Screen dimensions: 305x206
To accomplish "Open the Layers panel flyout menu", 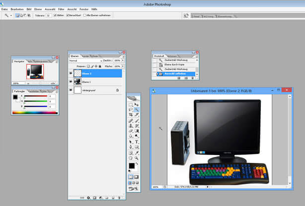I will pyautogui.click(x=123, y=56).
